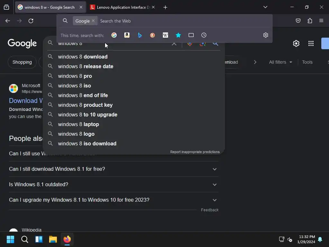The width and height of the screenshot is (329, 247).
Task: Select suggestion 'windows 8 download'
Action: click(x=134, y=57)
